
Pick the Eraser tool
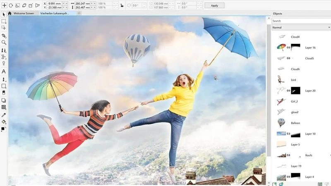[4, 92]
